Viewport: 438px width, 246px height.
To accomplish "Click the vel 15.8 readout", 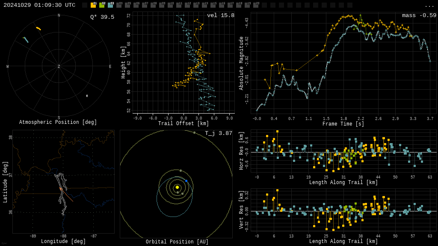I will coord(220,16).
